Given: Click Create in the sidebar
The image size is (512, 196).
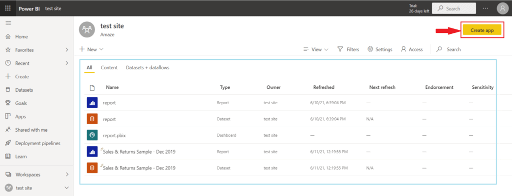Looking at the screenshot, I should (x=22, y=77).
